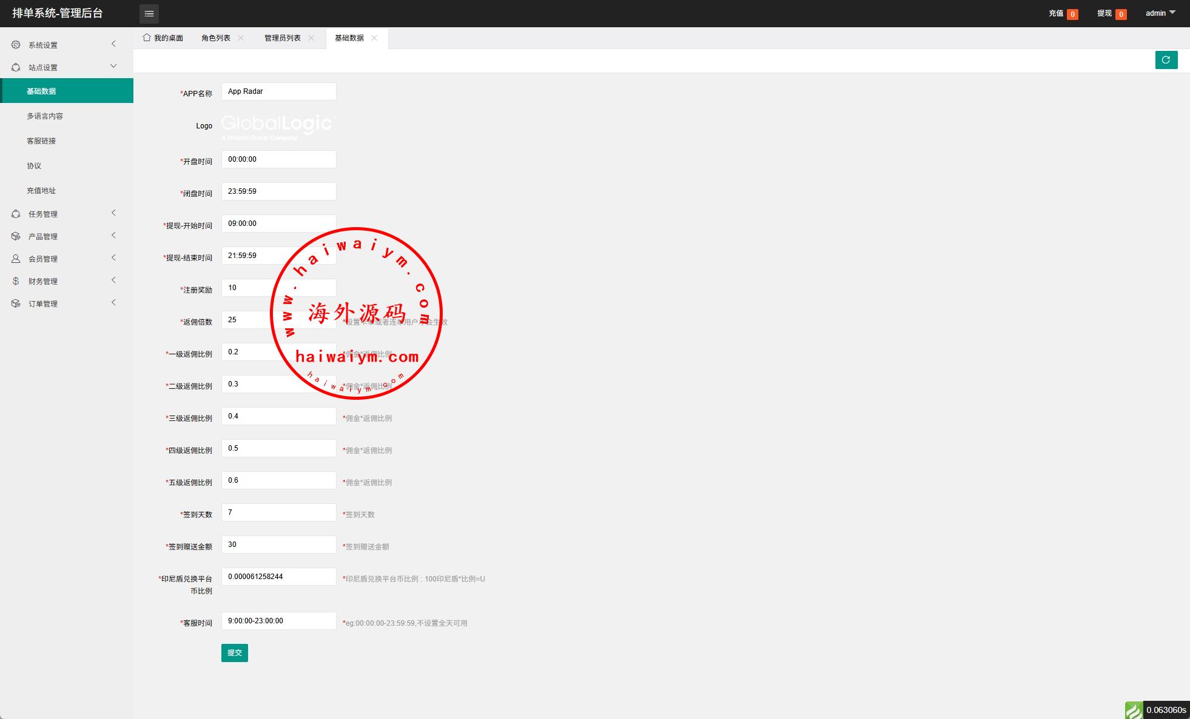Click the 会员管理 user icon
The height and width of the screenshot is (719, 1190).
tap(16, 259)
